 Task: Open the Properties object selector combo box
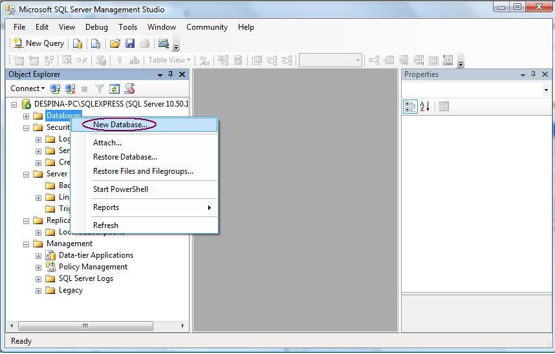point(477,90)
